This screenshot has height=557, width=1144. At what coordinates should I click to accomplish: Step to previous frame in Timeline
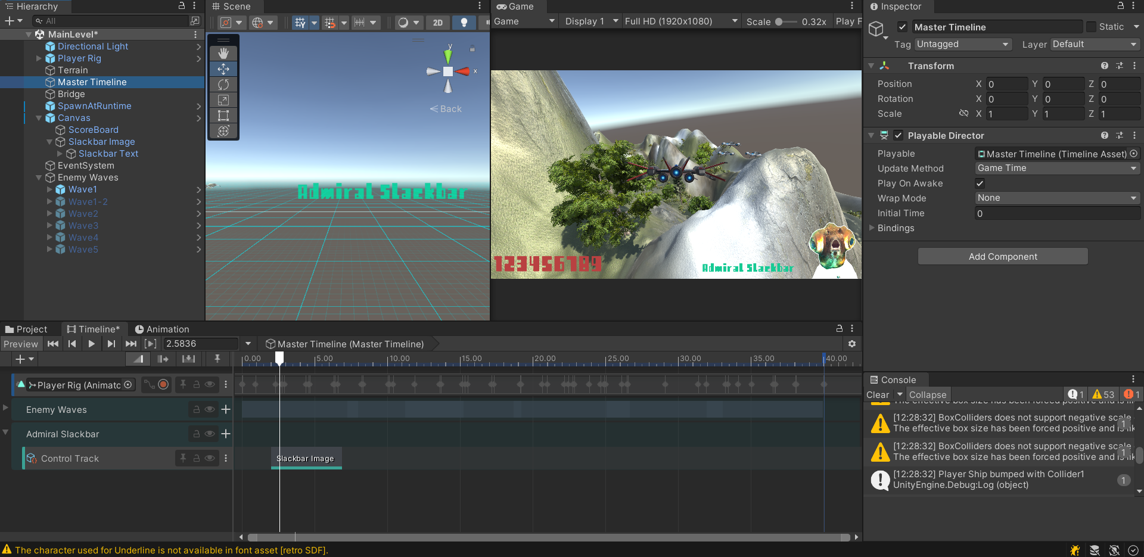click(72, 344)
